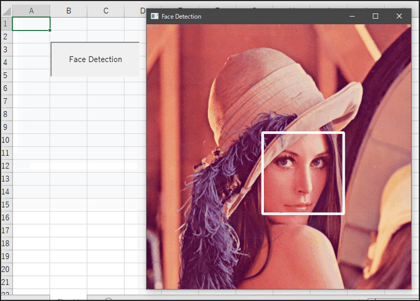This screenshot has width=420, height=301.
Task: Select row 14 header
Action: click(6, 192)
